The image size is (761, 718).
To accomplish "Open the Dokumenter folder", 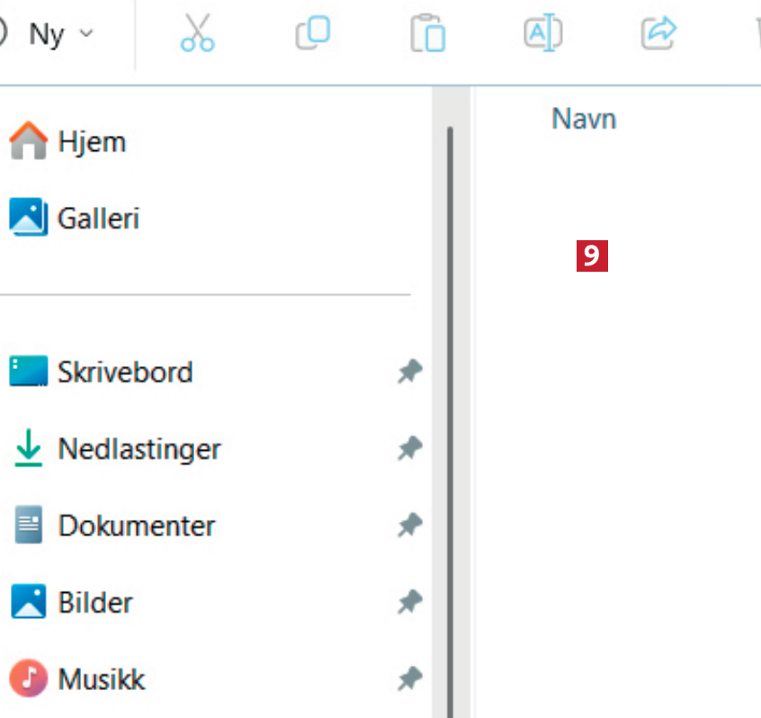I will [136, 525].
